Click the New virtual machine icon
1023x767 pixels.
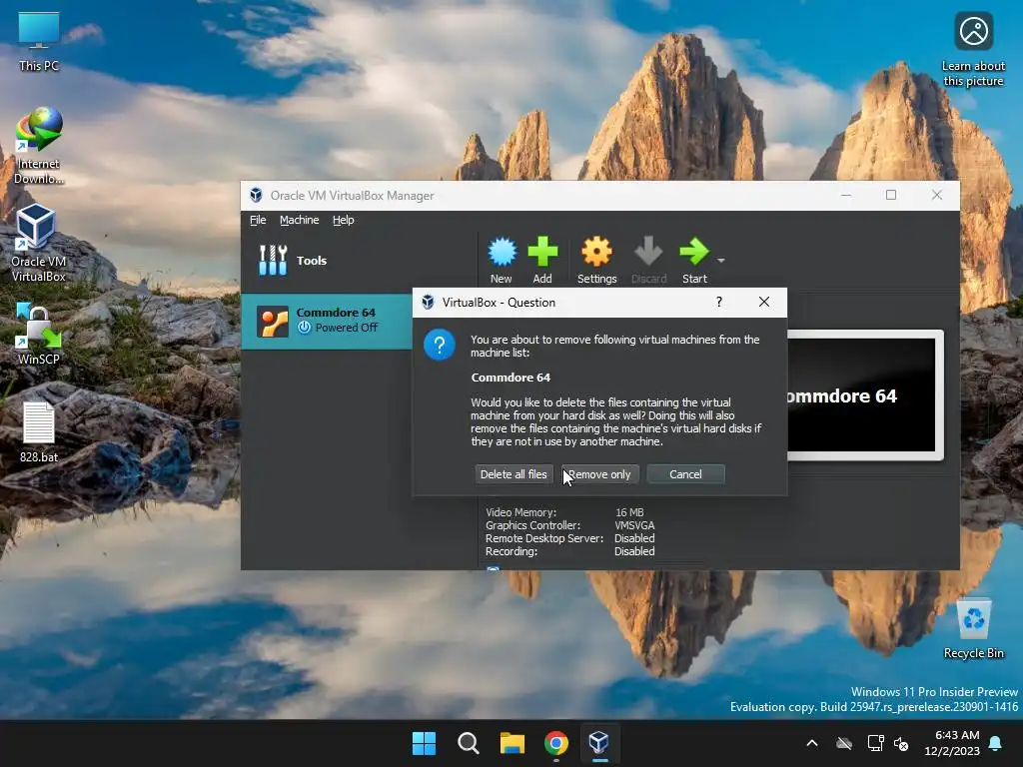click(x=502, y=253)
